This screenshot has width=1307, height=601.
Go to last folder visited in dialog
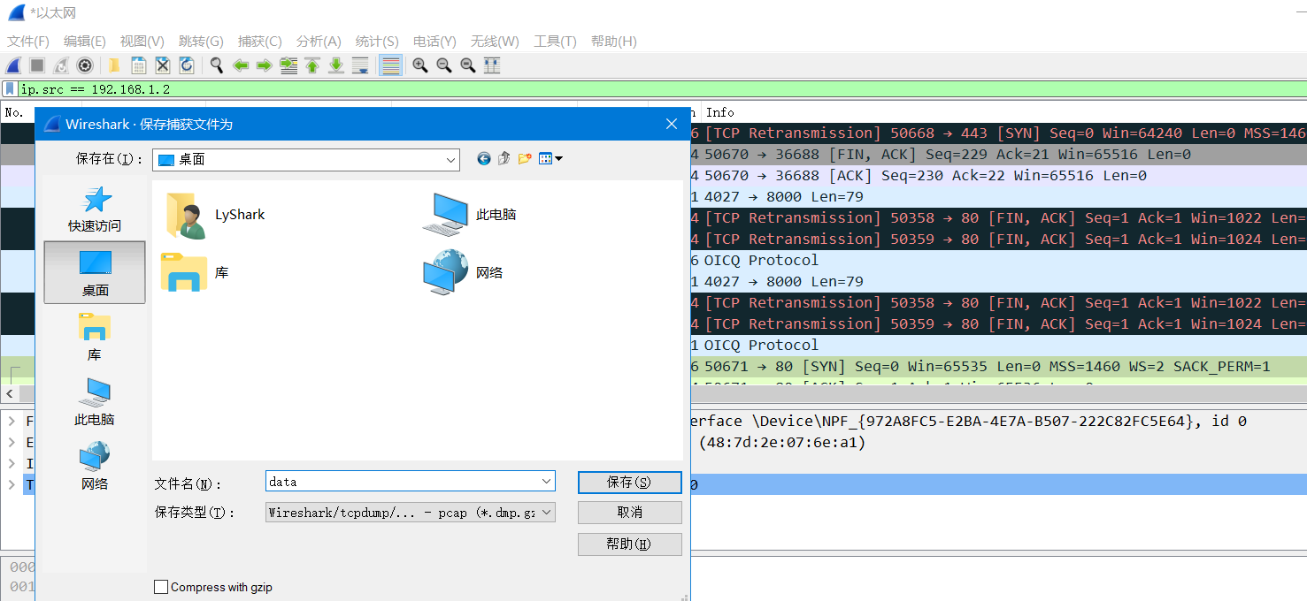click(483, 159)
